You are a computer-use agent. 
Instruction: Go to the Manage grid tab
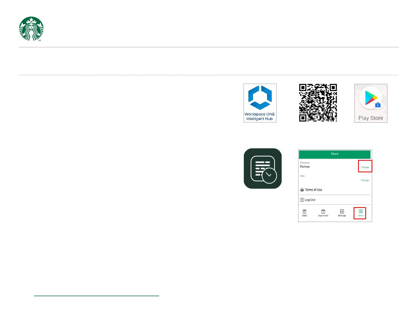(x=342, y=213)
